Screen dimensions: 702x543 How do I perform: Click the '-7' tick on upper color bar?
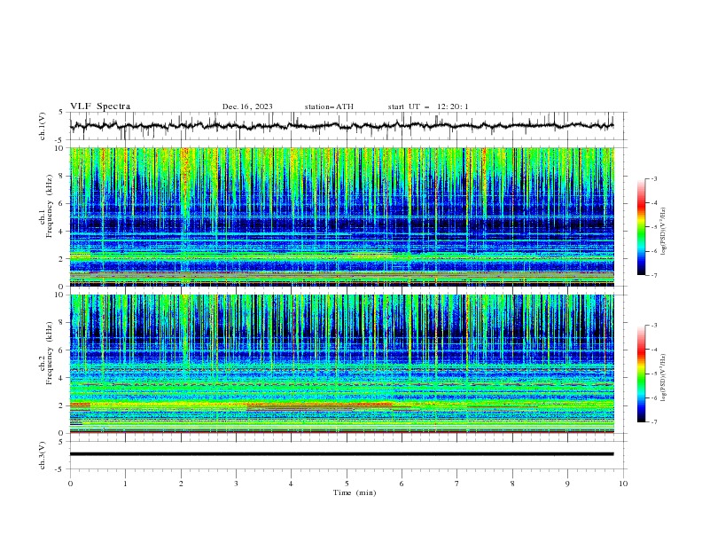click(654, 275)
